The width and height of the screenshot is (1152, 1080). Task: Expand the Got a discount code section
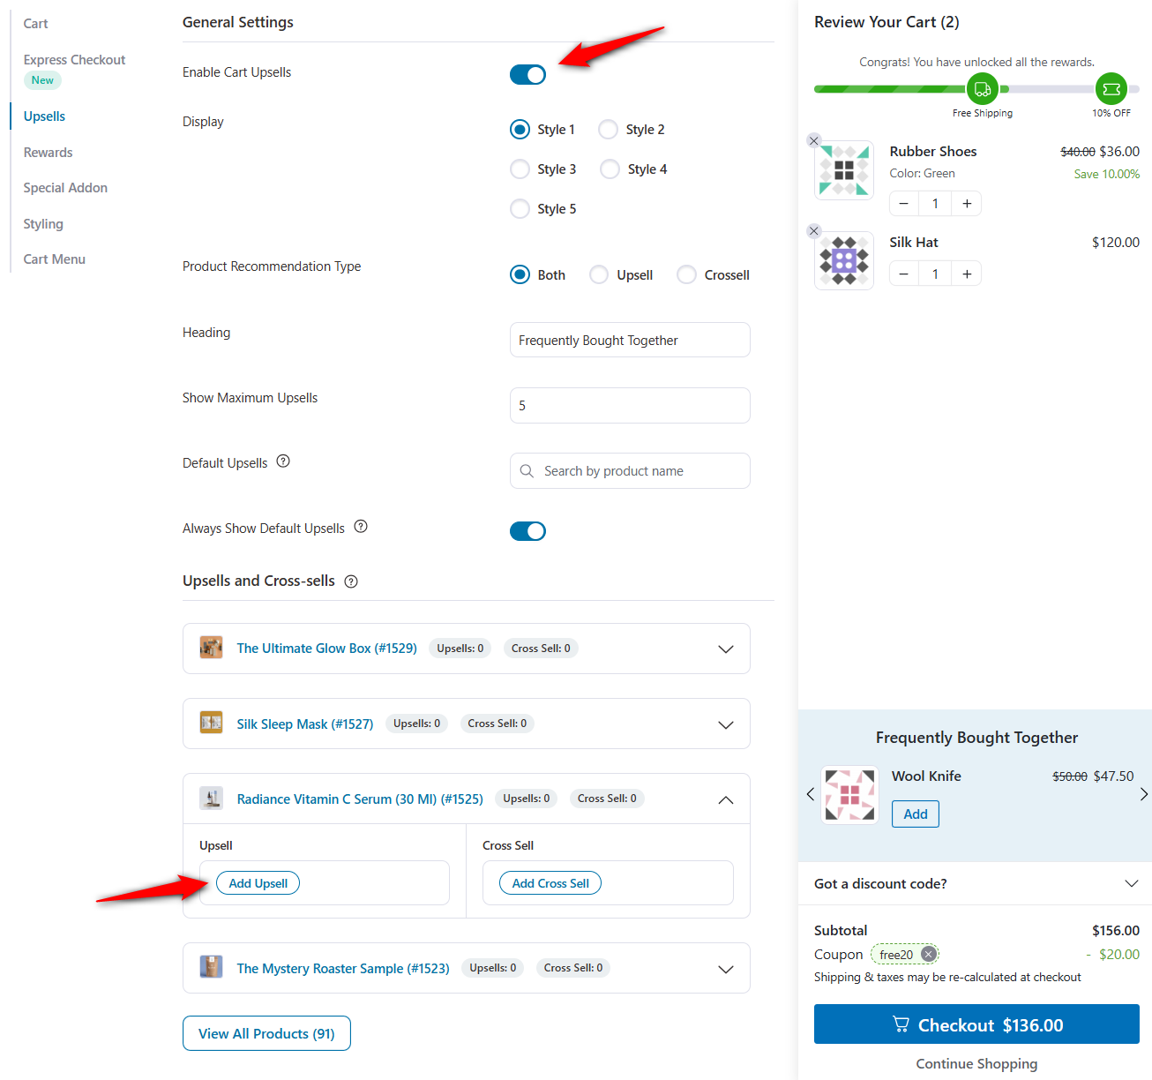pos(1132,883)
